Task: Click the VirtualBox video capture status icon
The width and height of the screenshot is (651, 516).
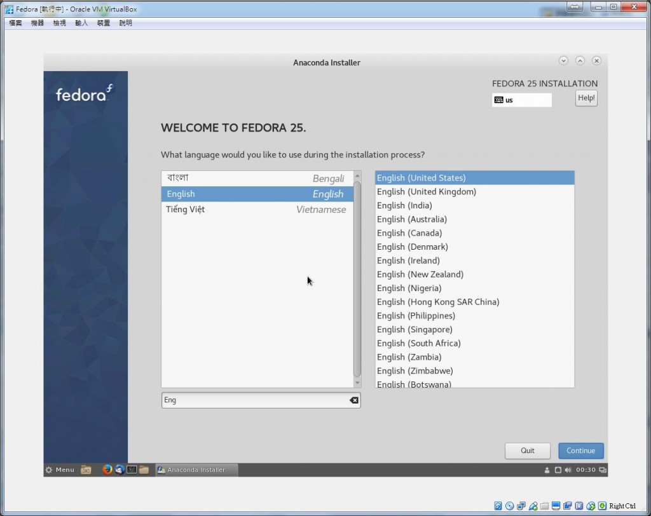Action: tap(568, 506)
